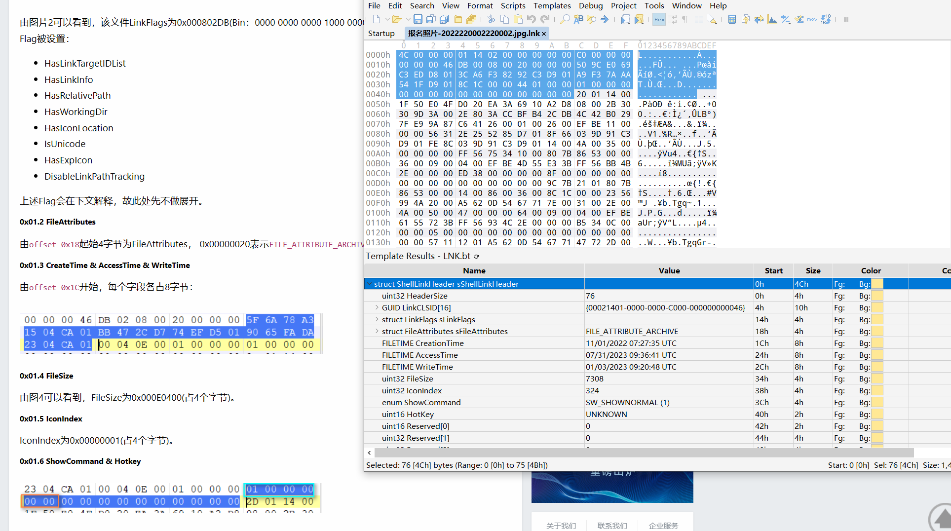Click the Save All icon
The width and height of the screenshot is (951, 531).
444,19
